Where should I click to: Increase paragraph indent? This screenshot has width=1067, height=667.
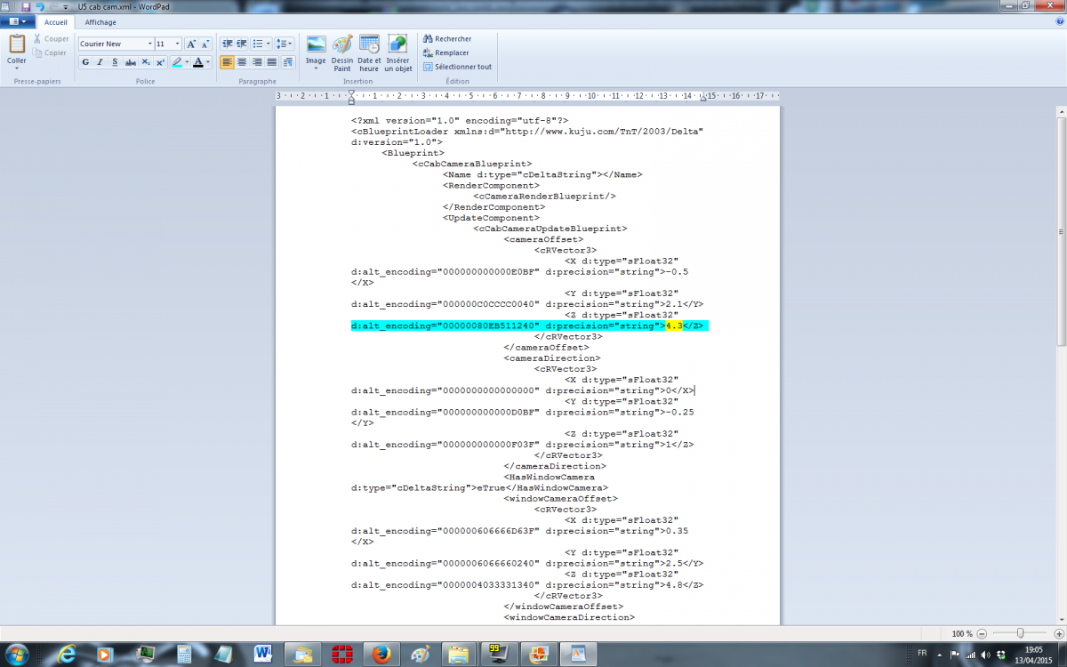click(241, 44)
